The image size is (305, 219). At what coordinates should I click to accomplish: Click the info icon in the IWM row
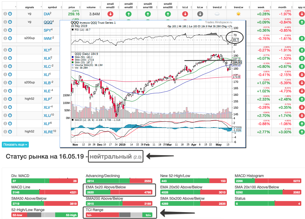pyautogui.click(x=5, y=38)
